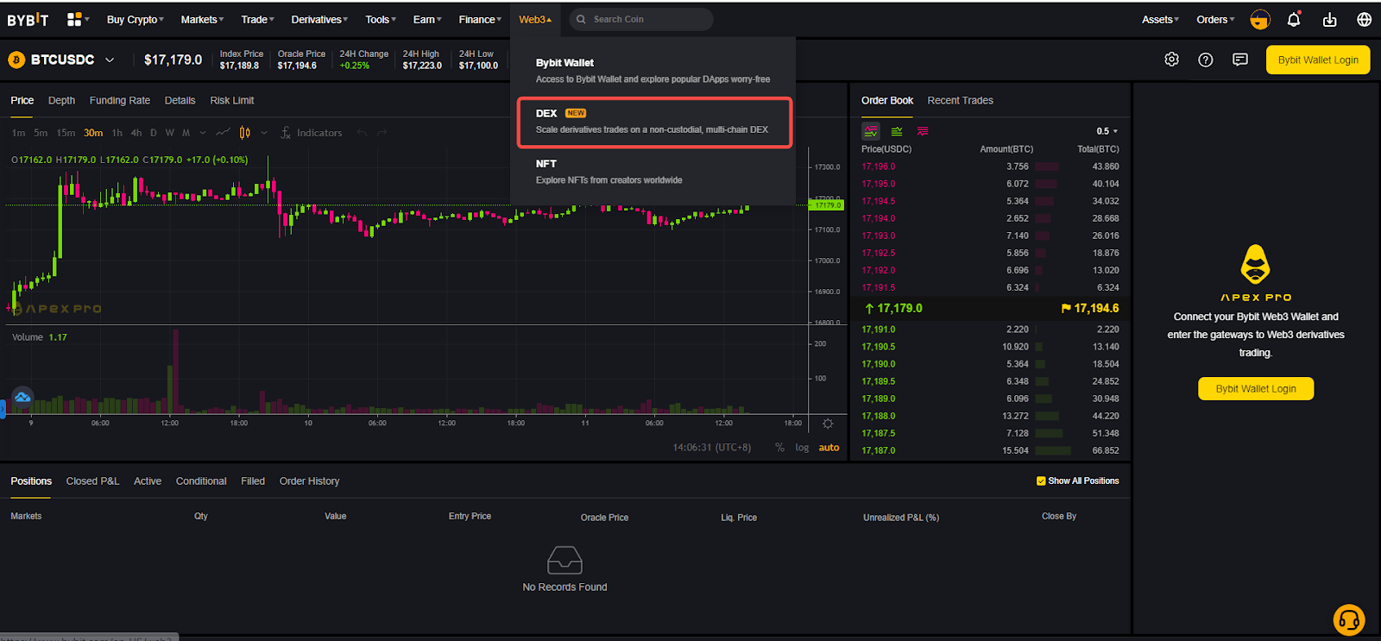This screenshot has height=641, width=1381.
Task: Open the Buy Crypto dropdown
Action: tap(136, 19)
